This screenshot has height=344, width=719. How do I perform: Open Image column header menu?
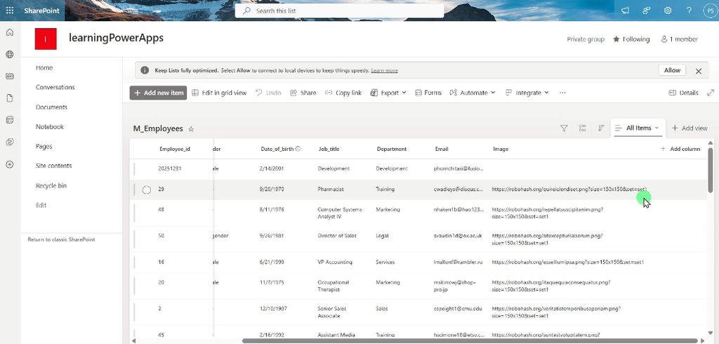500,149
